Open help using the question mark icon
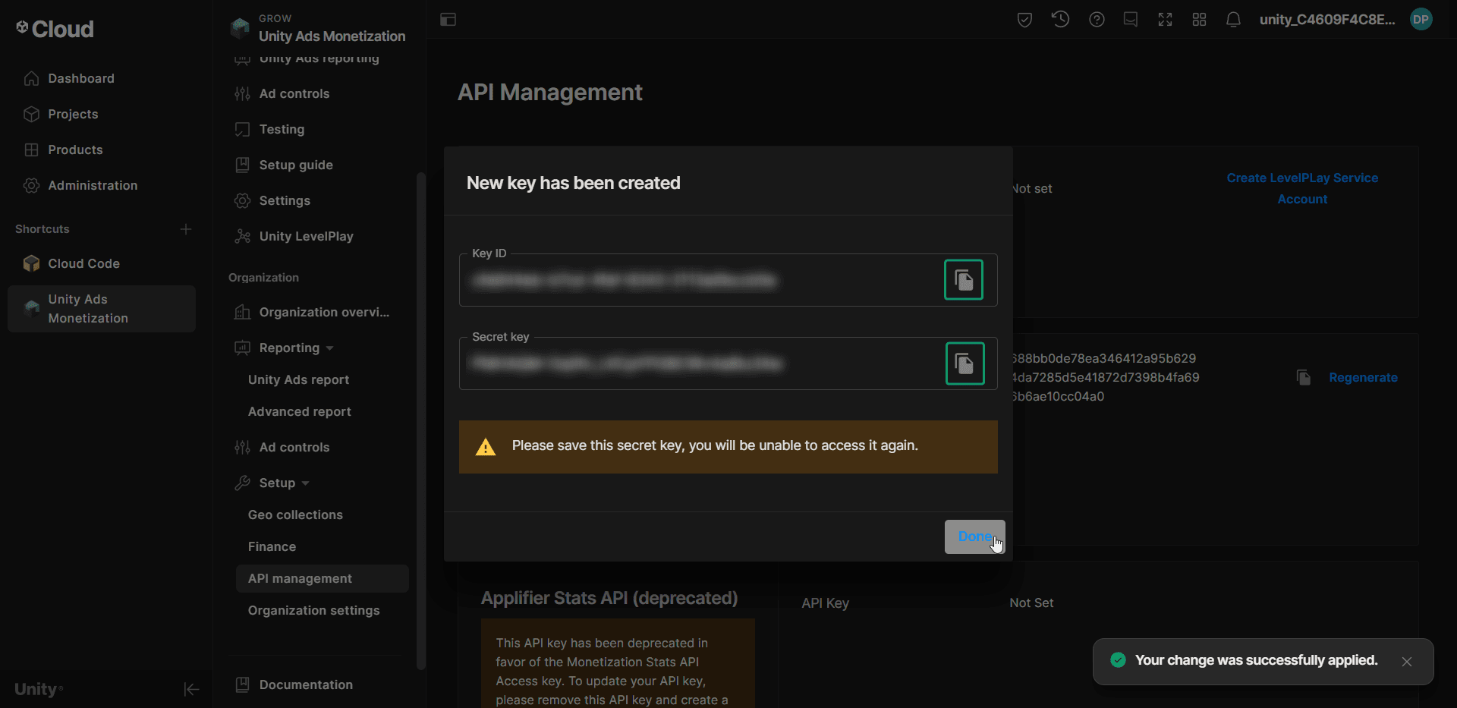This screenshot has height=708, width=1457. point(1097,20)
